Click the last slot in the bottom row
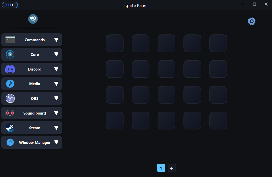This screenshot has height=177, width=272. point(218,121)
